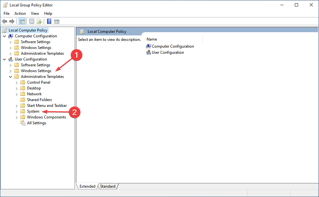319x197 pixels.
Task: Open Help via blue question mark icon
Action: 49,22
